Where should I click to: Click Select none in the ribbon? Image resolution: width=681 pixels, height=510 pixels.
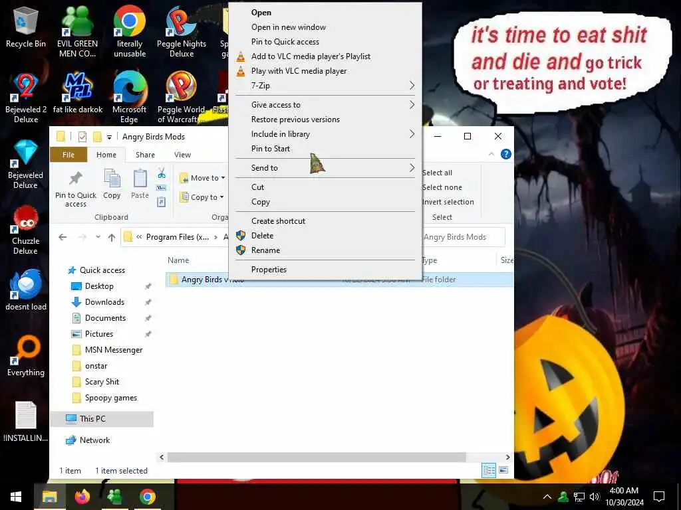(442, 187)
